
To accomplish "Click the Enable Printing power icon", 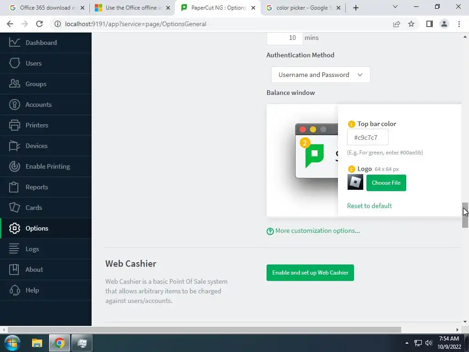I will point(14,166).
